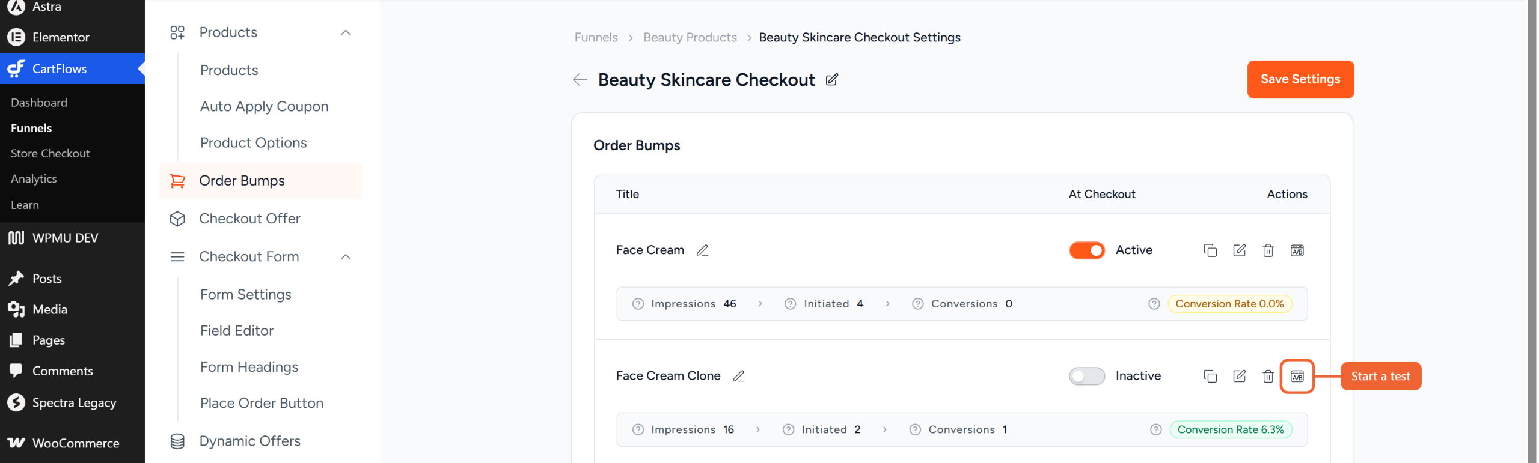Duplicate the Face Cream order bump
The width and height of the screenshot is (1539, 463).
pos(1210,250)
